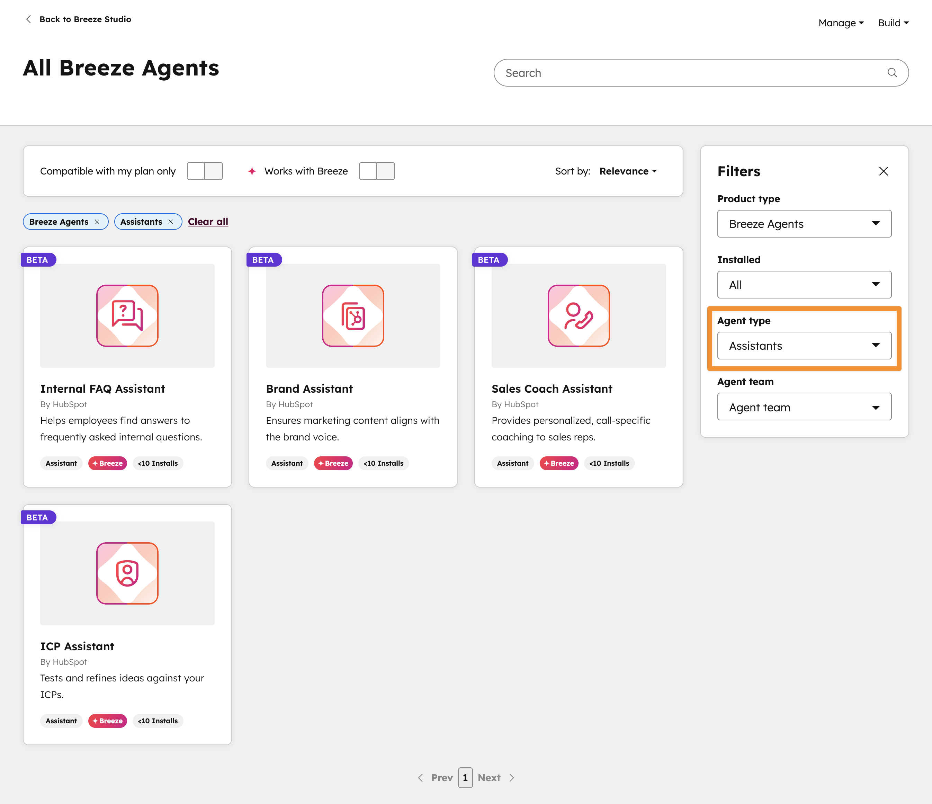
Task: Enable Compatible with my plan only
Action: (x=205, y=171)
